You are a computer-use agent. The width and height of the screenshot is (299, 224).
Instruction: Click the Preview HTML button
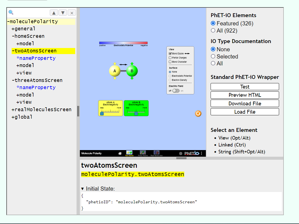(245, 95)
